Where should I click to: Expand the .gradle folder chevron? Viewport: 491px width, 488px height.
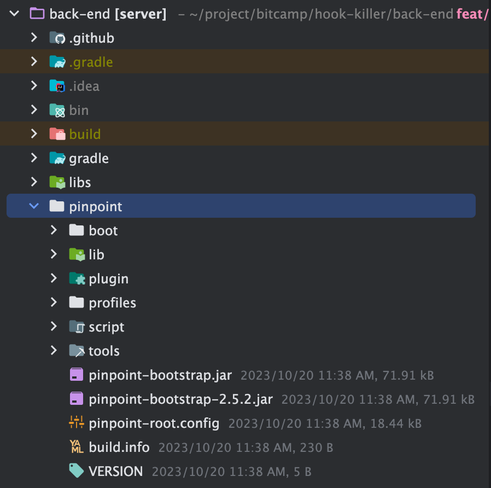(34, 61)
